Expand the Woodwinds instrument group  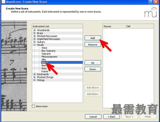[x=35, y=30]
